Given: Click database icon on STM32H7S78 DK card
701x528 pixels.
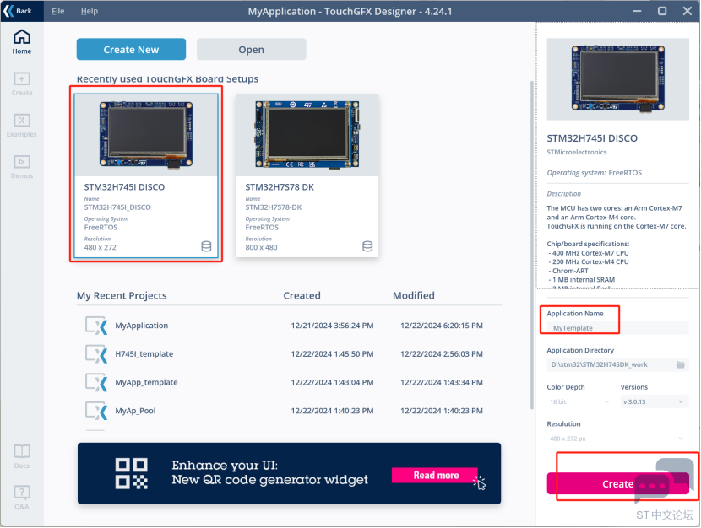Looking at the screenshot, I should click(367, 246).
